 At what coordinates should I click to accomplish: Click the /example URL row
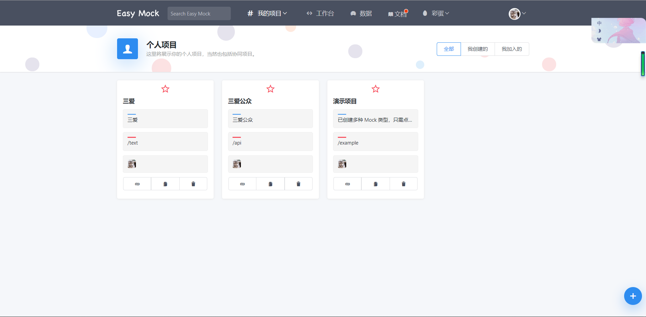point(375,142)
